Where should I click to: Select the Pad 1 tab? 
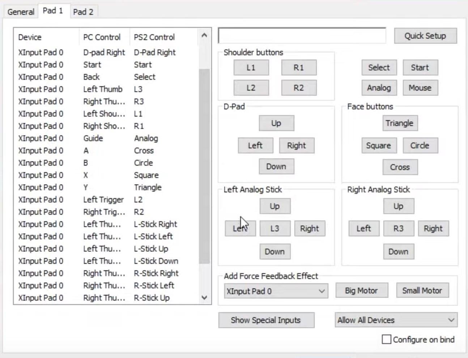(53, 10)
